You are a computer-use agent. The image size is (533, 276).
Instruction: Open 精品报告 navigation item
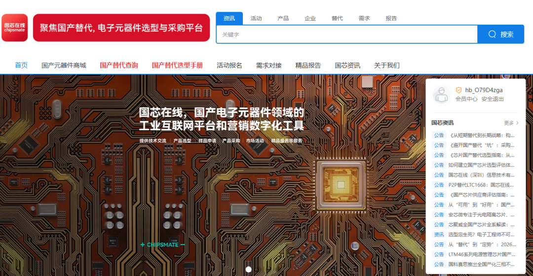click(308, 65)
